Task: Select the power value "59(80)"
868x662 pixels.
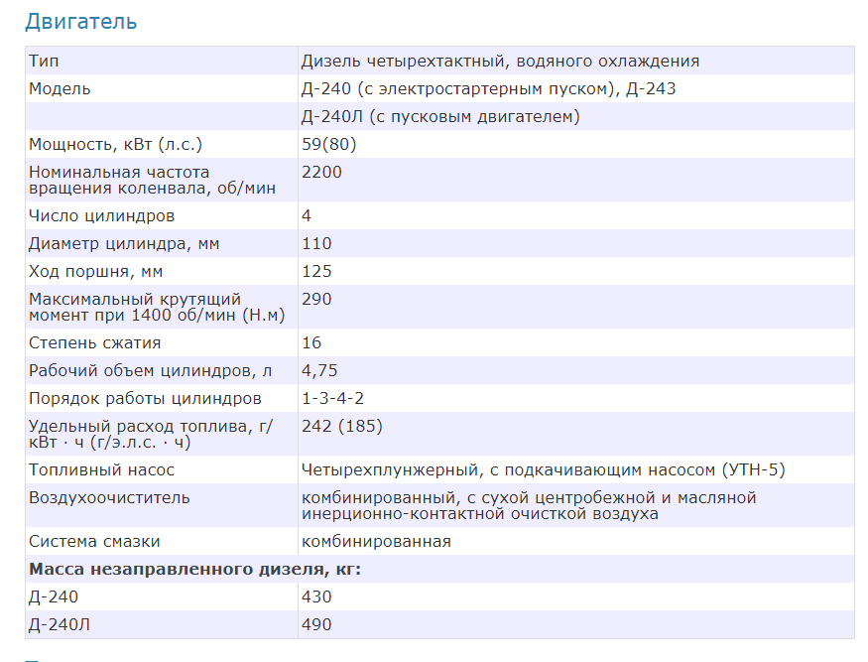Action: (328, 144)
